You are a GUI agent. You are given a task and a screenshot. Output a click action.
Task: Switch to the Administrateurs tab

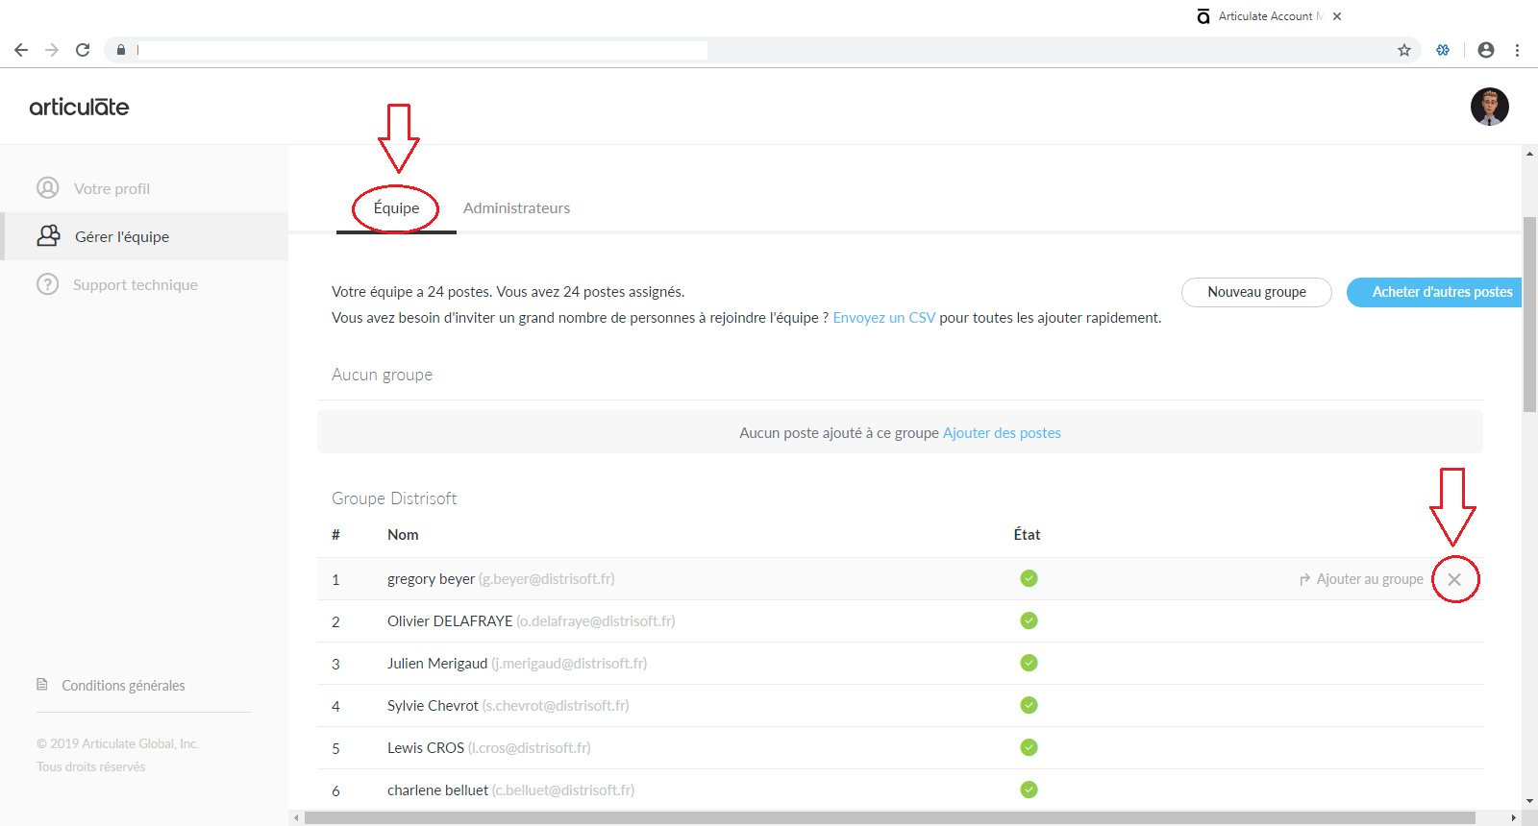[x=516, y=207]
